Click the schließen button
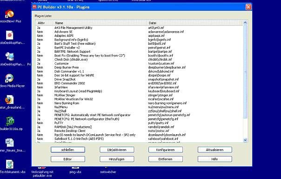The width and height of the screenshot is (281, 179). tap(68, 150)
